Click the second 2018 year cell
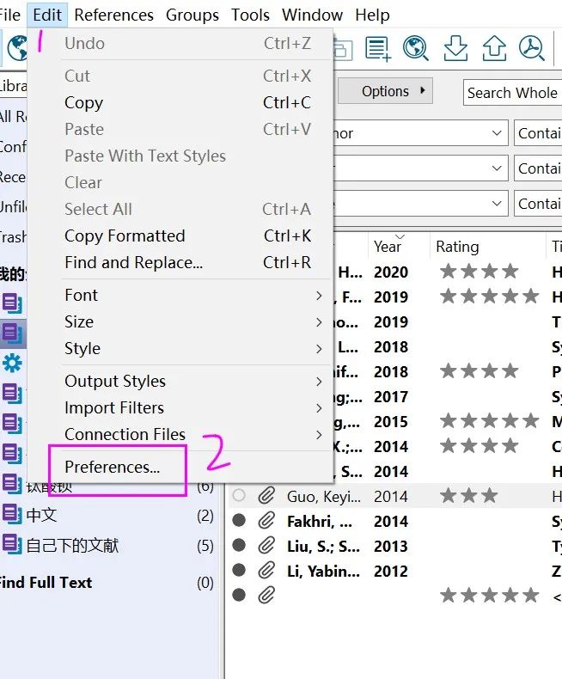Image resolution: width=562 pixels, height=679 pixels. click(390, 371)
